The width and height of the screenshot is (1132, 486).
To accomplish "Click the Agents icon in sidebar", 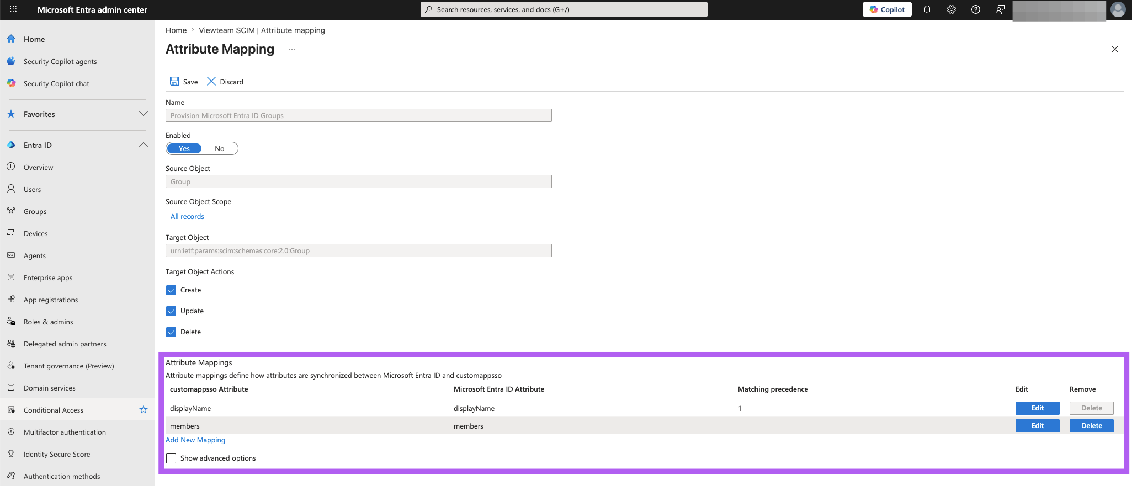I will pyautogui.click(x=11, y=255).
